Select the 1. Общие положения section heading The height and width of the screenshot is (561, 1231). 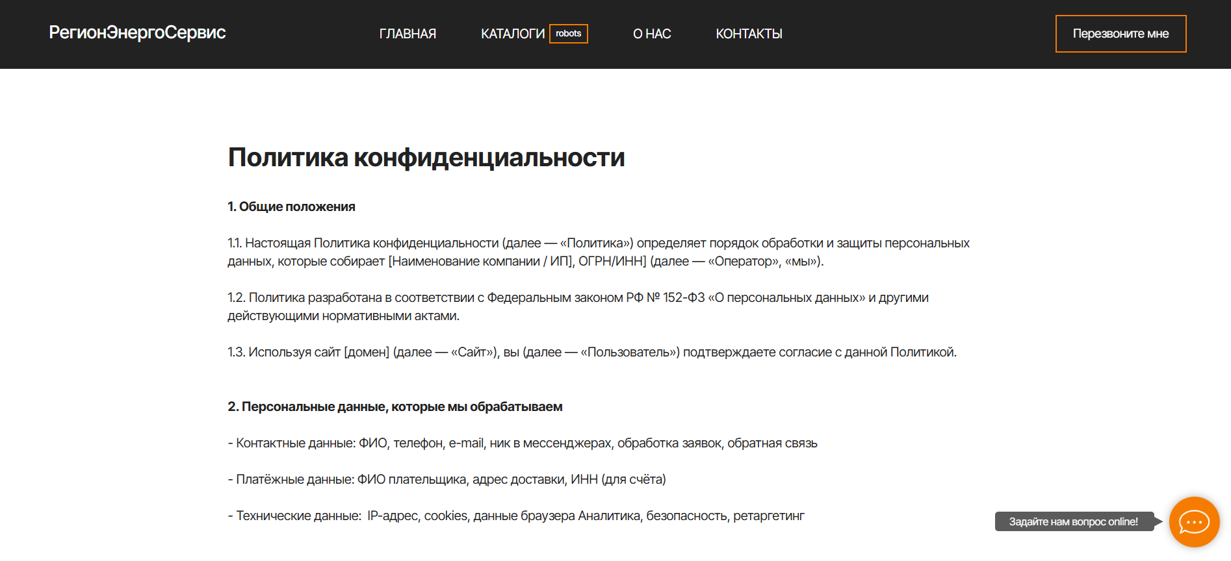tap(291, 206)
